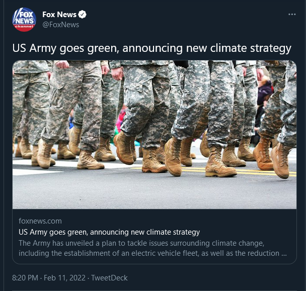The image size is (306, 291).
Task: Click the card description starting "The Army has unveiled"
Action: 152,248
